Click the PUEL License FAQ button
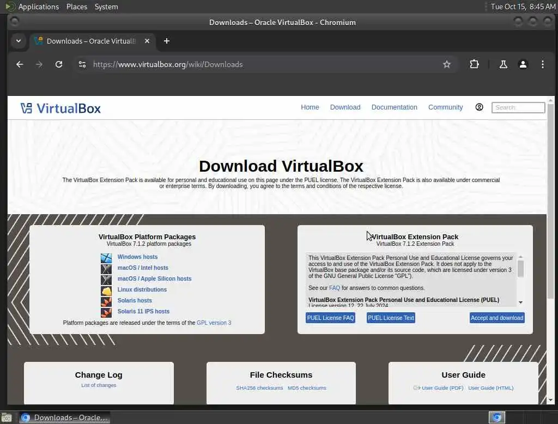Viewport: 558px width, 424px height. 331,318
